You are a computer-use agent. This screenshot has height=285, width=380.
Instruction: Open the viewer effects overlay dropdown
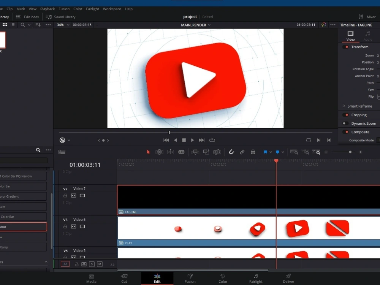tap(69, 140)
